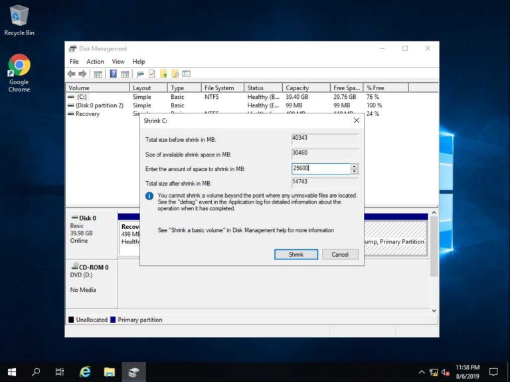The image size is (510, 382).
Task: Click the folder with green arrow icon
Action: point(163,74)
